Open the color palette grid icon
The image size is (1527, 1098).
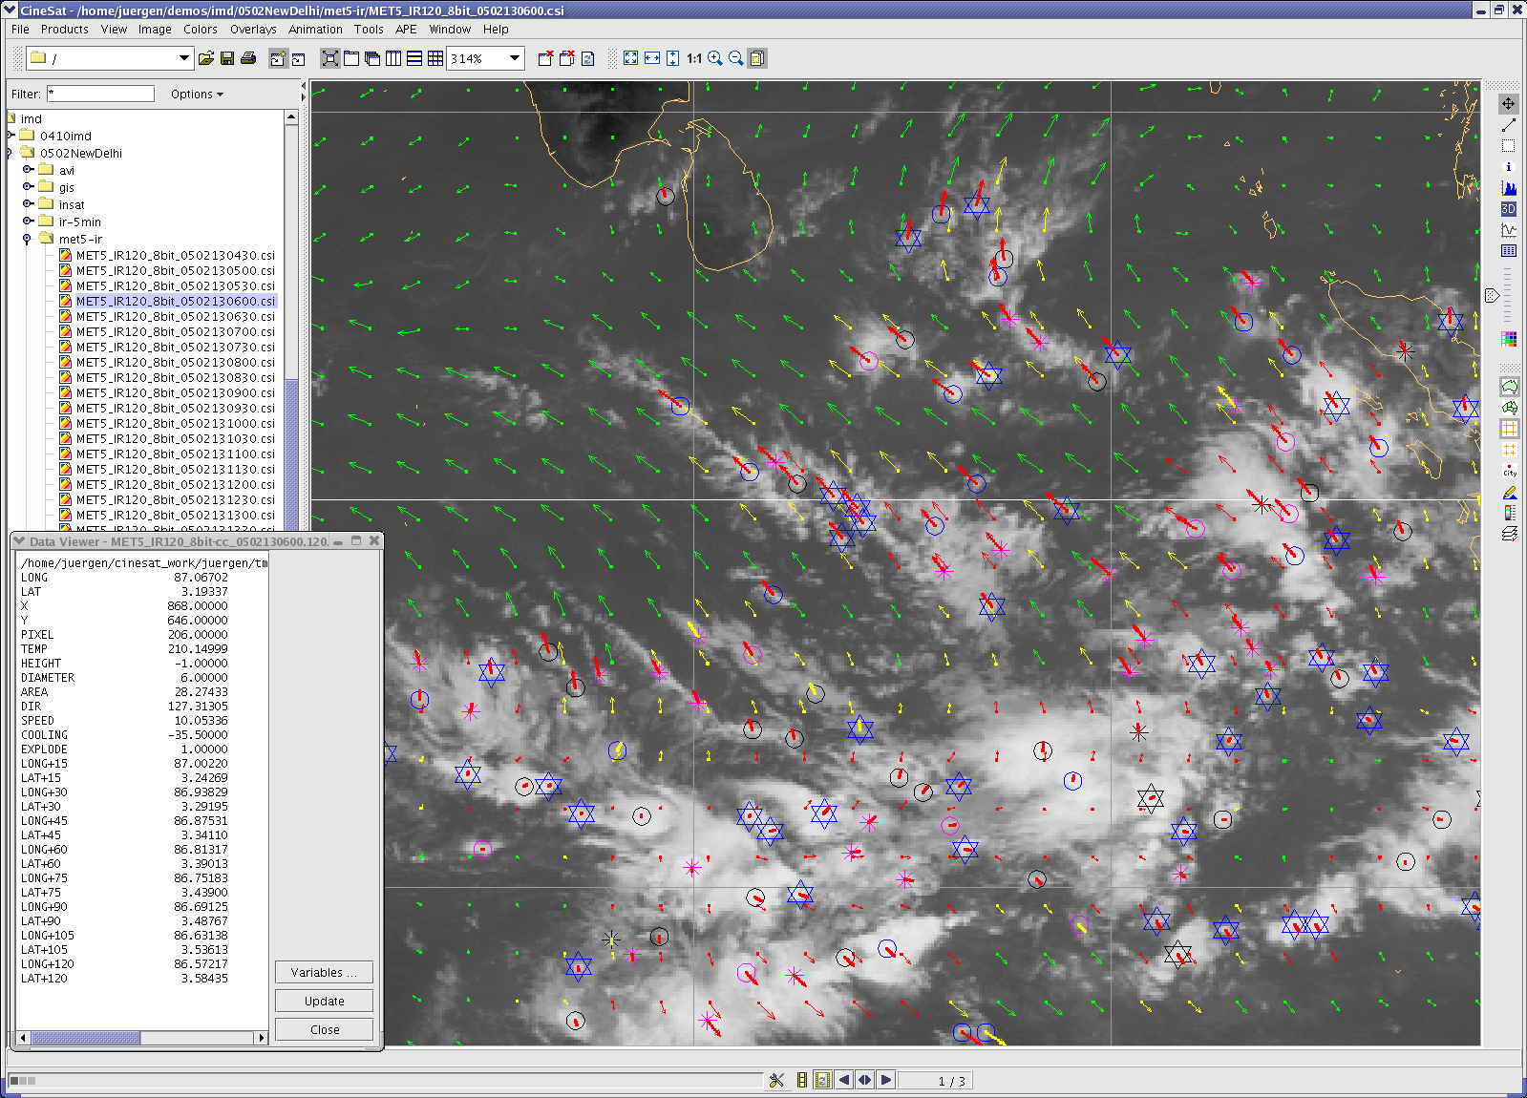[1509, 339]
